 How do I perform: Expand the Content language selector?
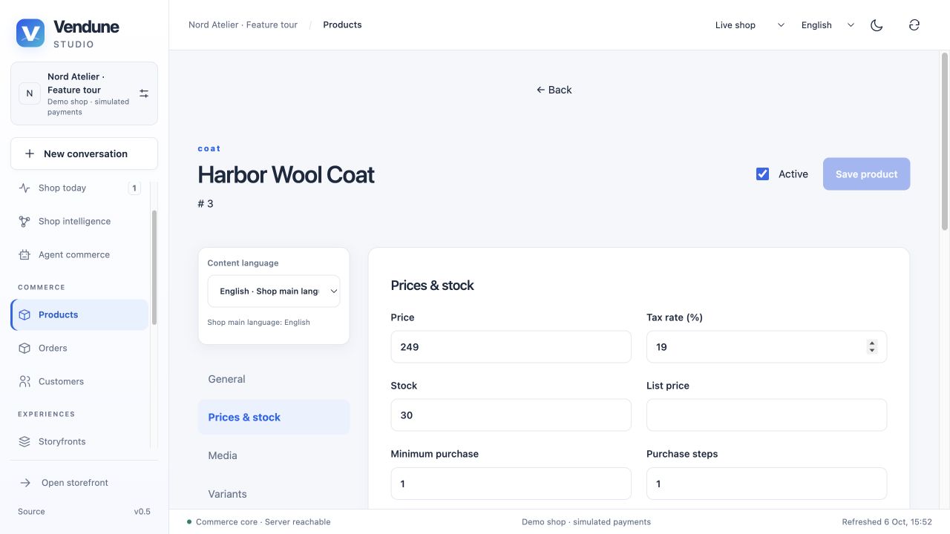[x=274, y=291]
